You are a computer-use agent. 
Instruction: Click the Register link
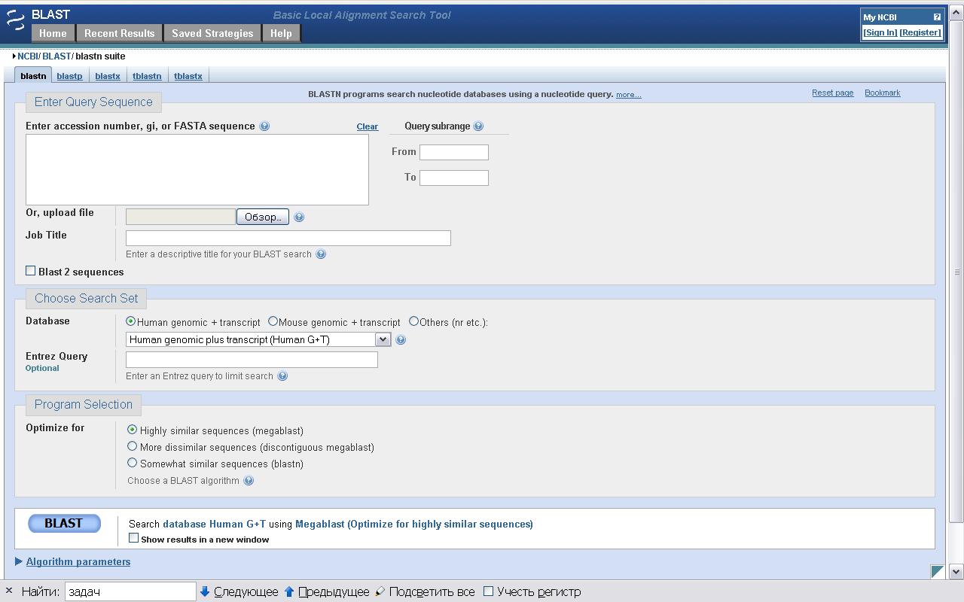tap(920, 32)
